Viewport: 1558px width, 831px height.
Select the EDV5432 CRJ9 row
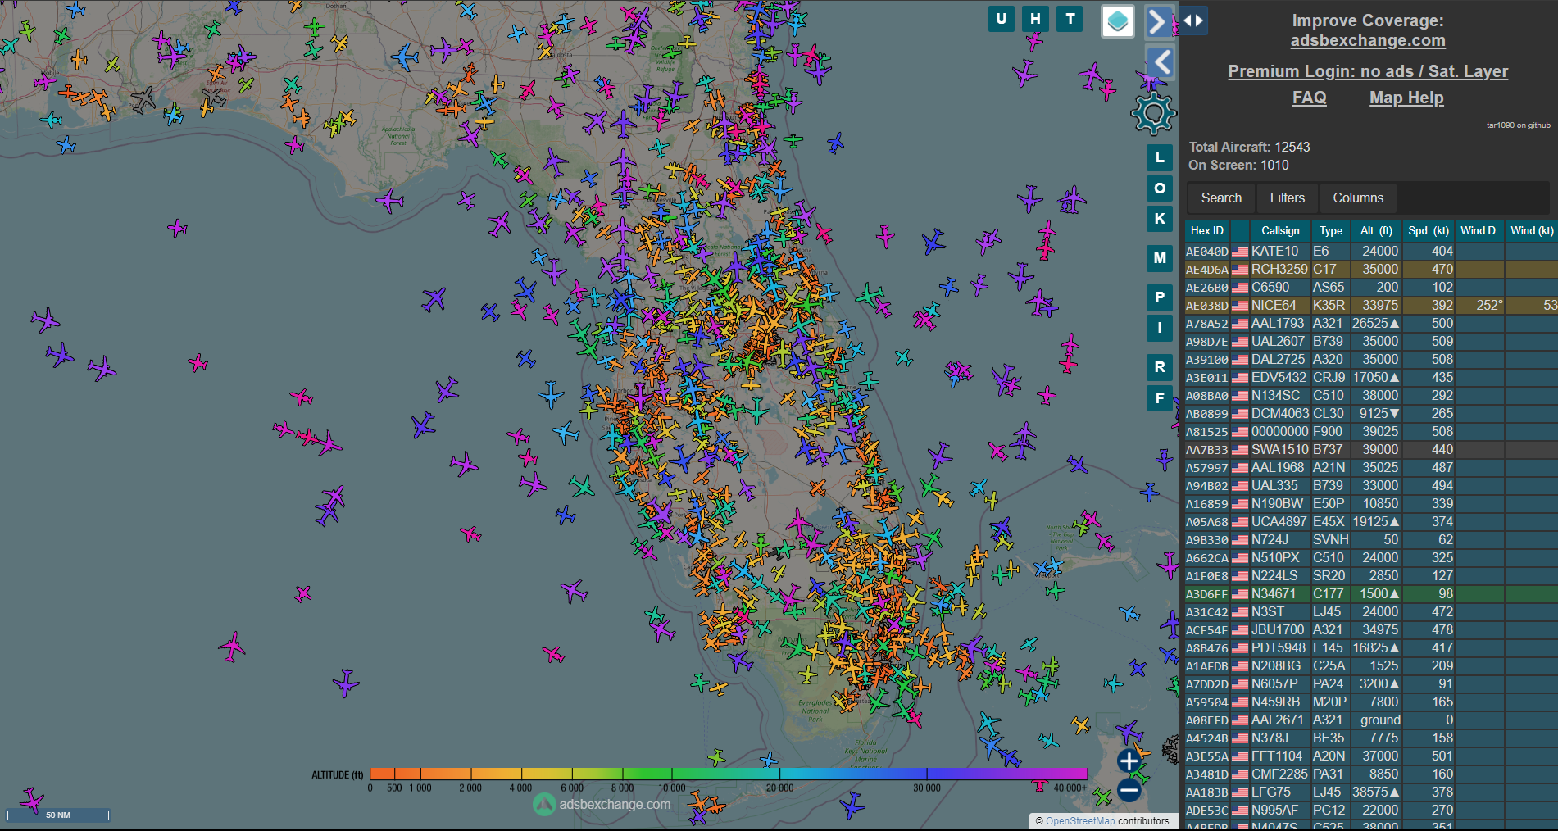click(x=1370, y=378)
